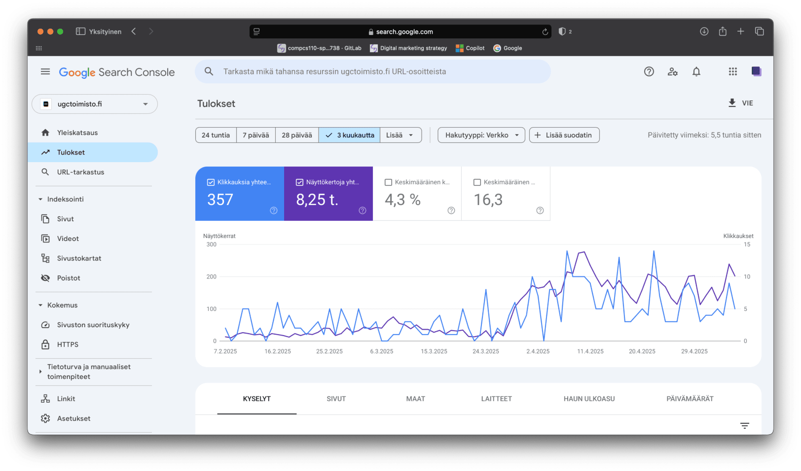Switch to the MAAT tab
Screen dimensions: 801x471
415,399
